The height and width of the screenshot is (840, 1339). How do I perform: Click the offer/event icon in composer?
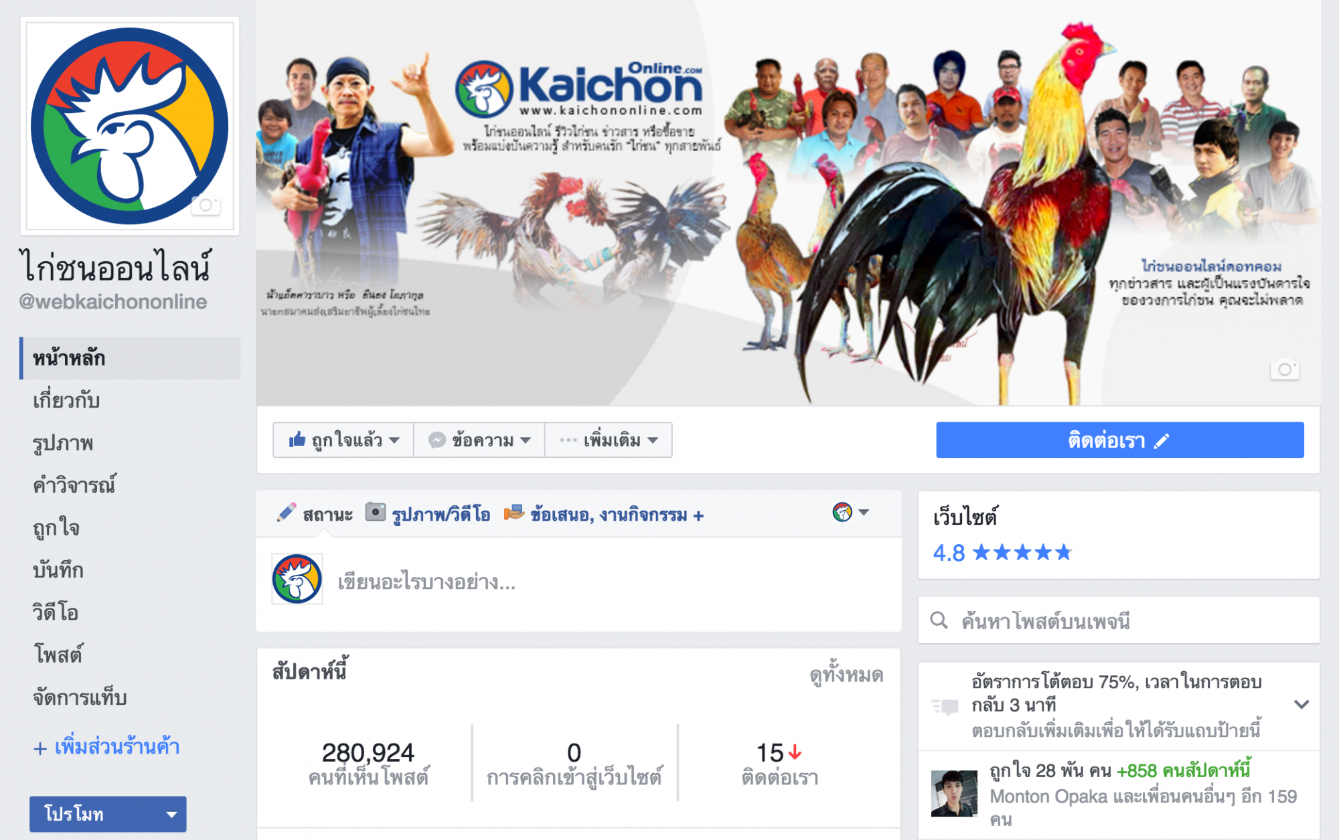(514, 513)
